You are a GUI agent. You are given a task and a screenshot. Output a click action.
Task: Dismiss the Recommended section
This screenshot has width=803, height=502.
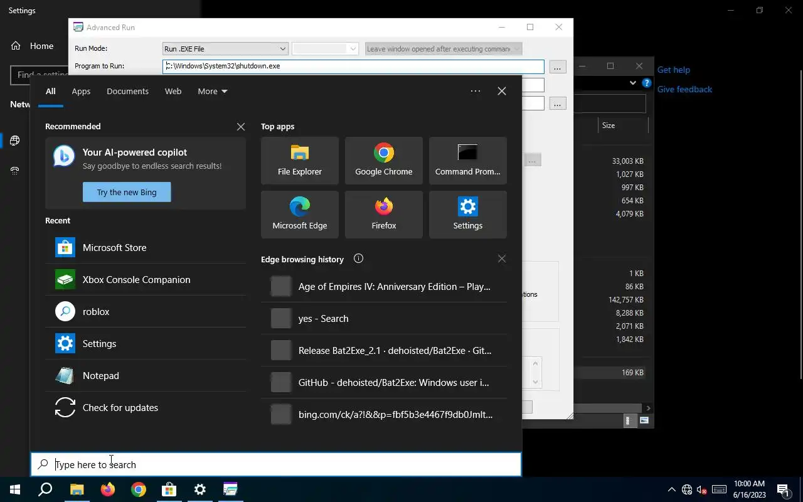click(241, 127)
